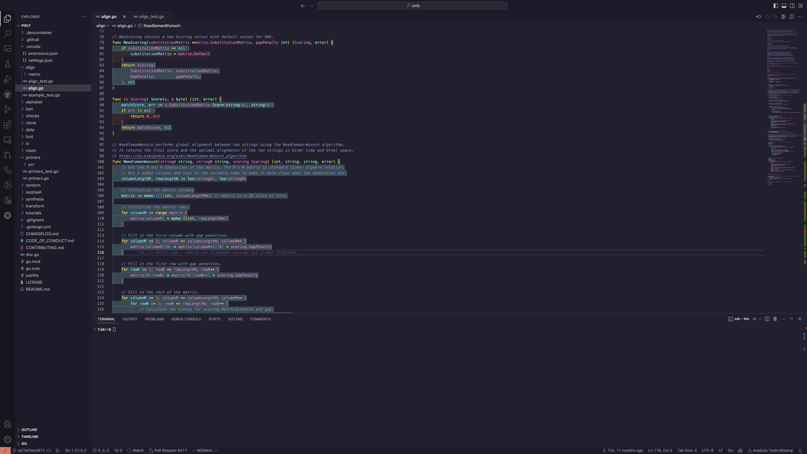The width and height of the screenshot is (807, 454).
Task: Open the Needleman-Wunsch Wikipedia link
Action: pos(183,156)
